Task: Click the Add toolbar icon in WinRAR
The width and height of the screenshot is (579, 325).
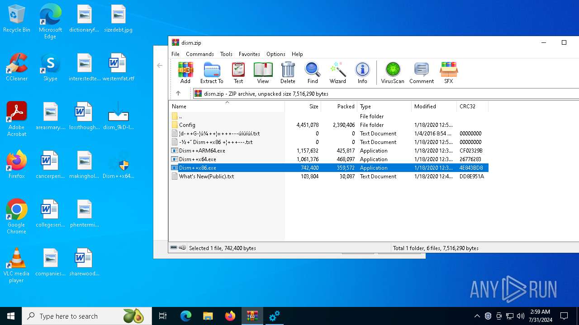Action: coord(185,73)
